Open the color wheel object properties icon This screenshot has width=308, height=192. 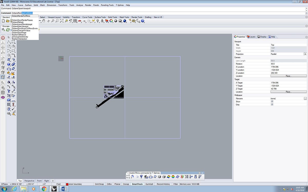coord(111,21)
